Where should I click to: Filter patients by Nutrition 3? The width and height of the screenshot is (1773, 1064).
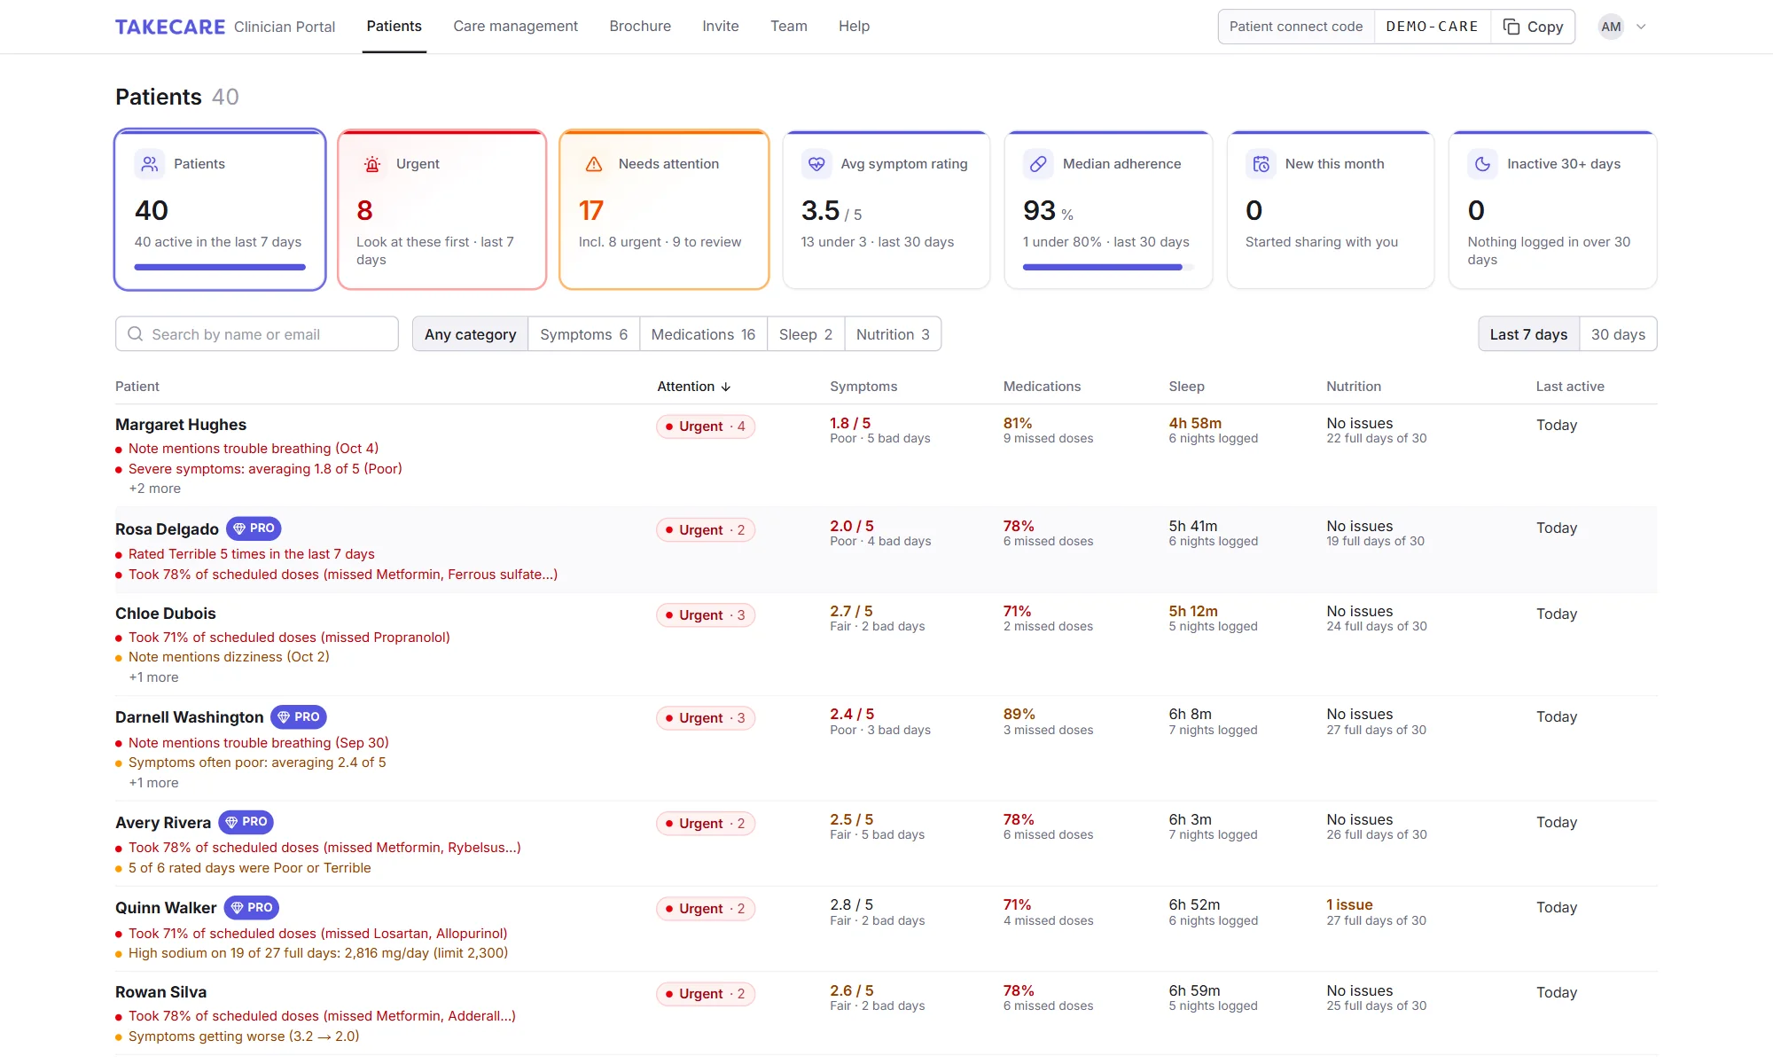(893, 334)
